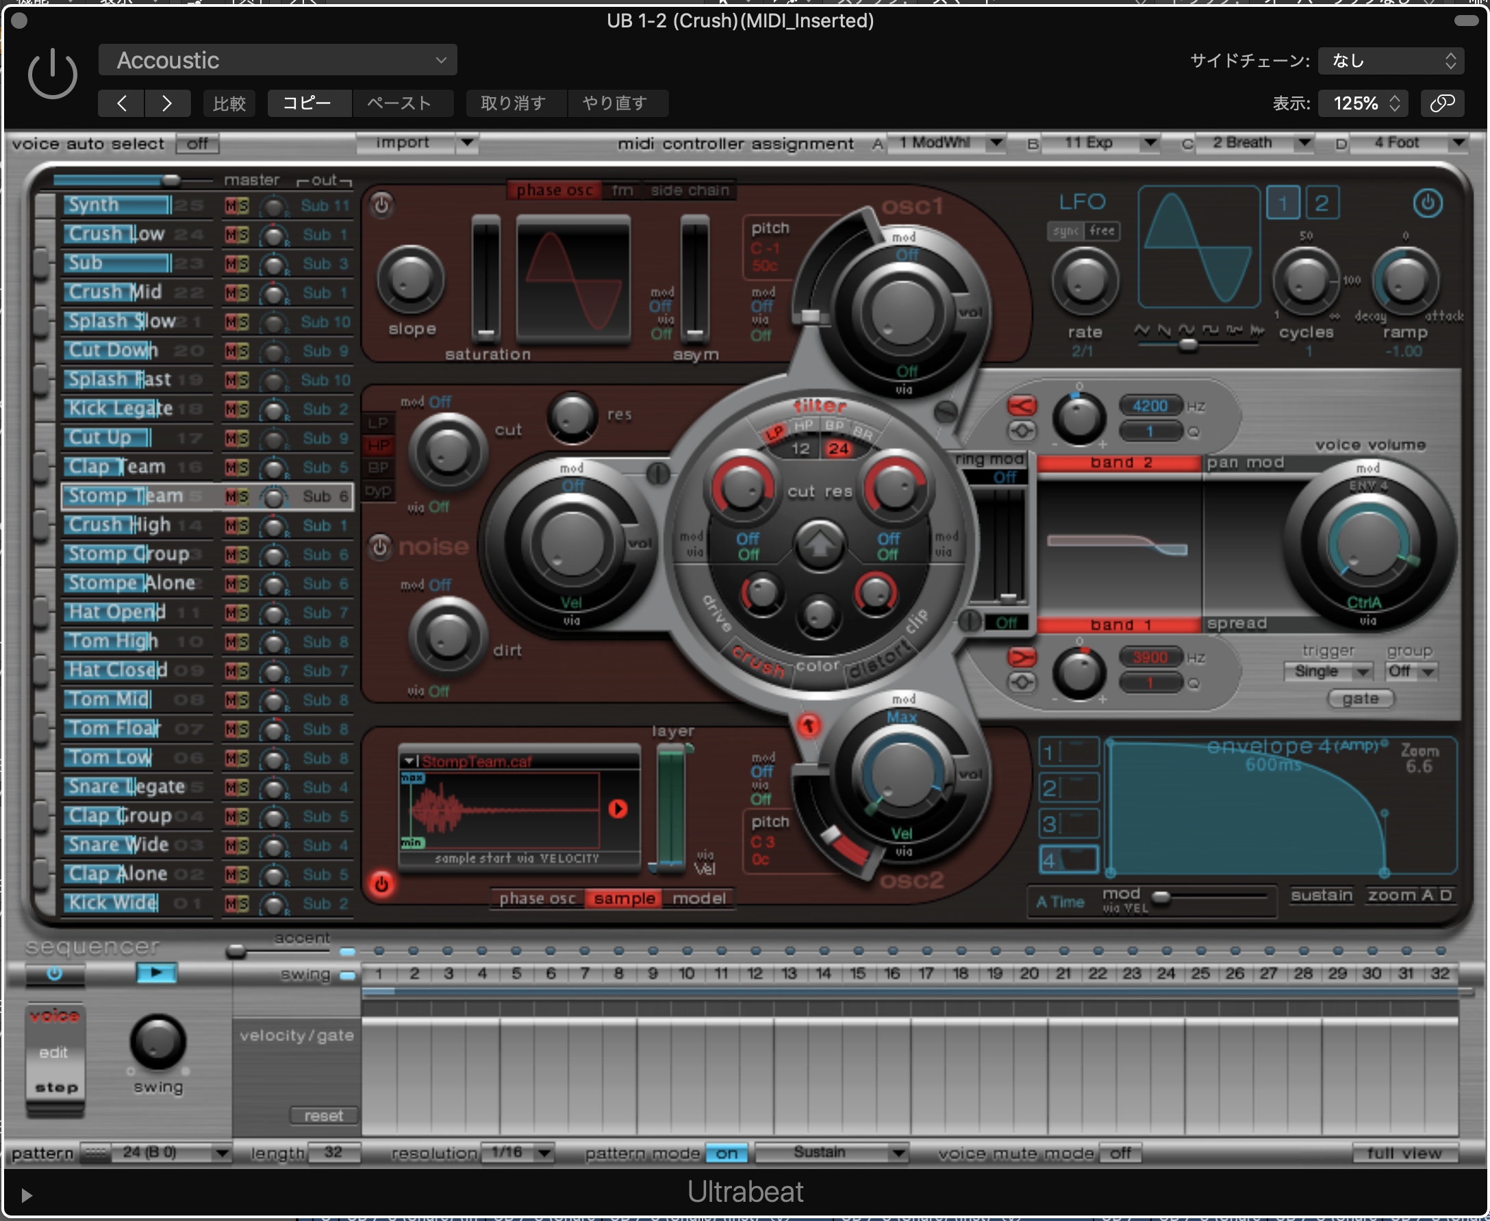Screen dimensions: 1490x1221
Task: Click the plug-in footer disclosure triangle
Action: point(26,1195)
